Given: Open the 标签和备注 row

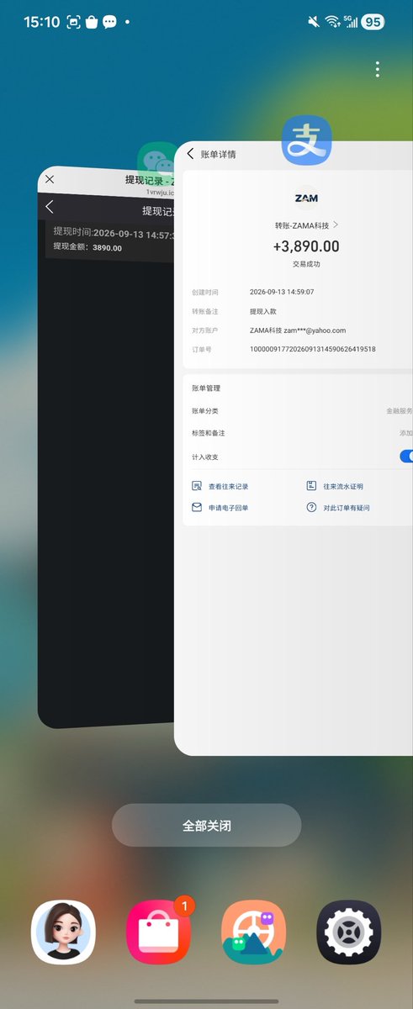Looking at the screenshot, I should pyautogui.click(x=298, y=433).
